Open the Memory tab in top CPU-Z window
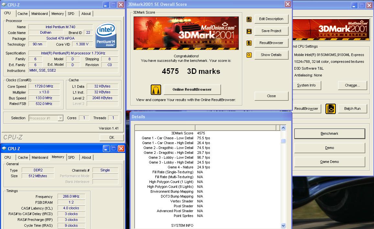374x229 pixels. 58,14
